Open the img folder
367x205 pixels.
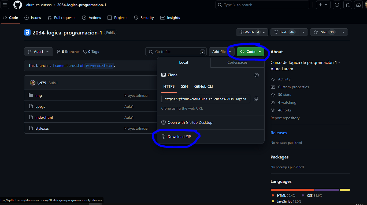(39, 95)
